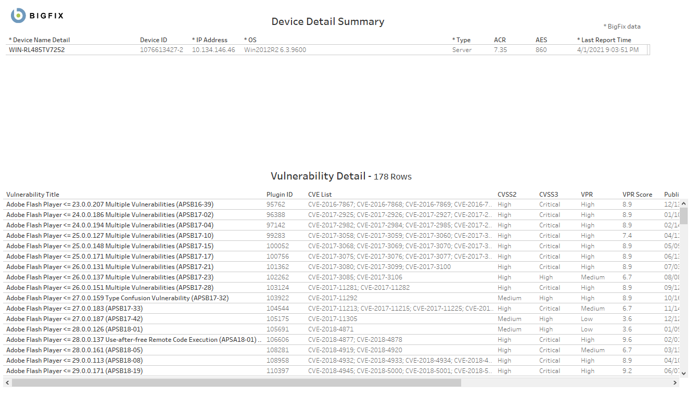
Task: Click Device Detail Summary title
Action: pyautogui.click(x=328, y=22)
